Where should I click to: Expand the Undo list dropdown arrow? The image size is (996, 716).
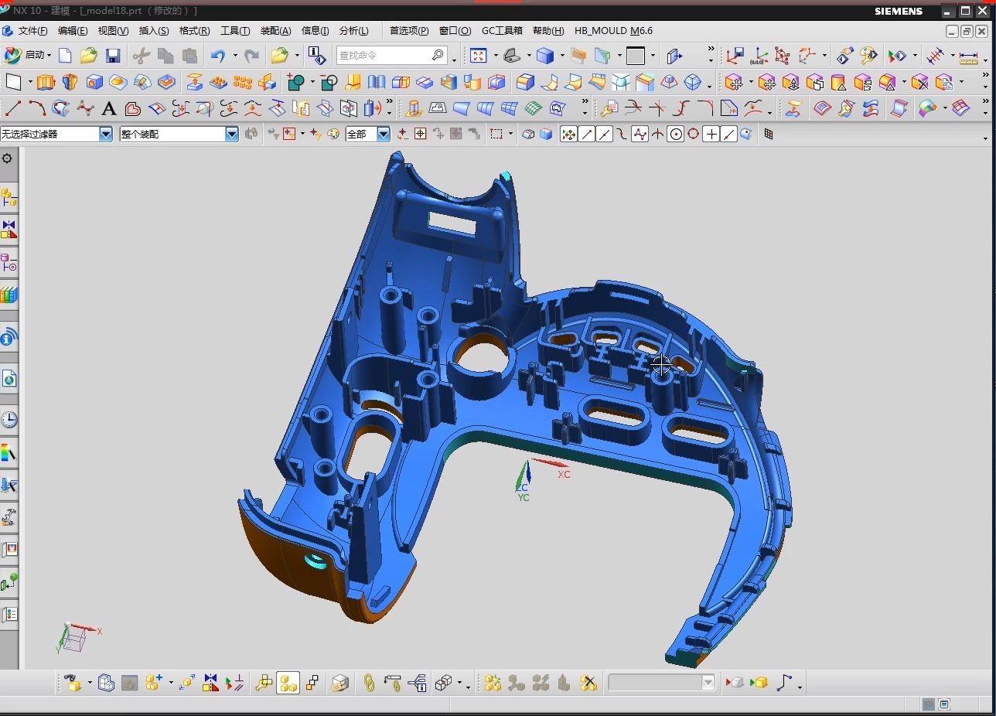(235, 56)
